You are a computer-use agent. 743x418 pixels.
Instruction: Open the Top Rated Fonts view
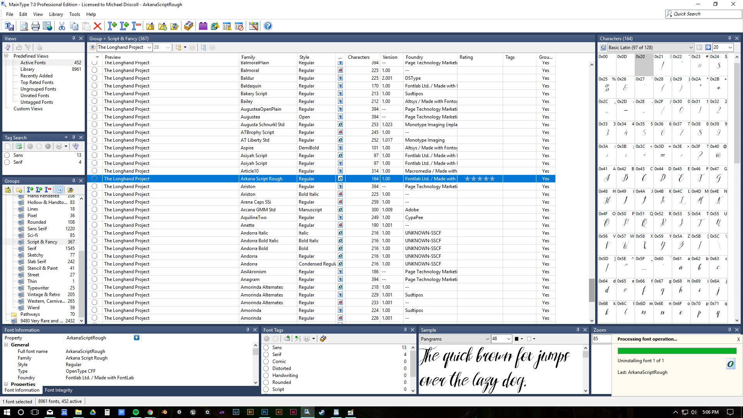37,82
